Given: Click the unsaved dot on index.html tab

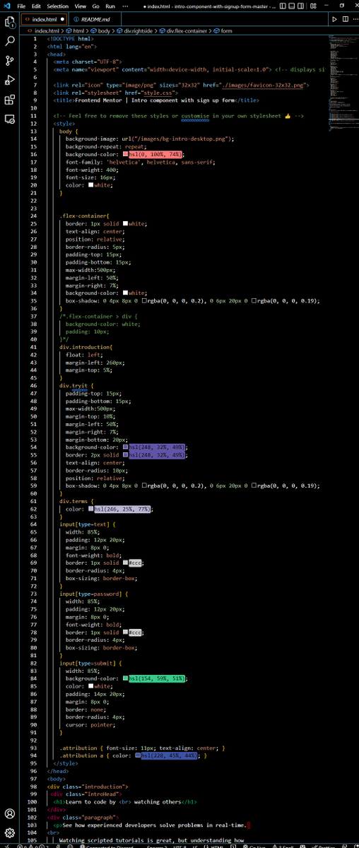Looking at the screenshot, I should (62, 19).
